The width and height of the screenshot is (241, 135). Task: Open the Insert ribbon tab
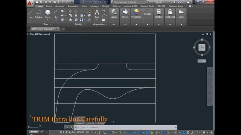(x=49, y=6)
